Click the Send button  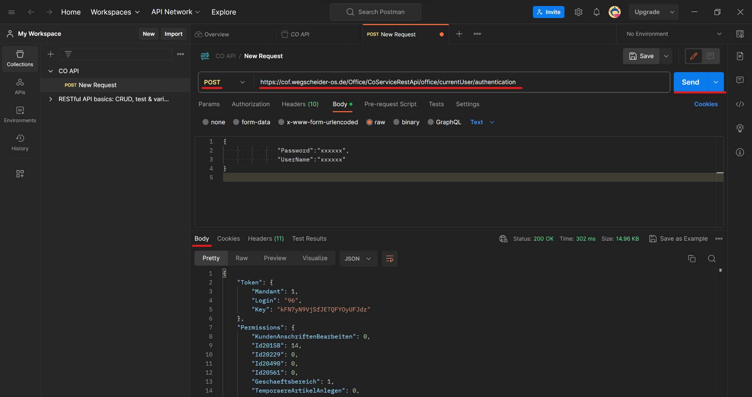click(690, 82)
